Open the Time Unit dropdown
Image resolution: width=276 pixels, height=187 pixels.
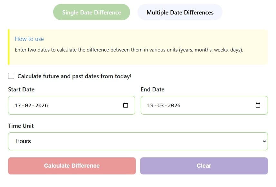(x=138, y=141)
